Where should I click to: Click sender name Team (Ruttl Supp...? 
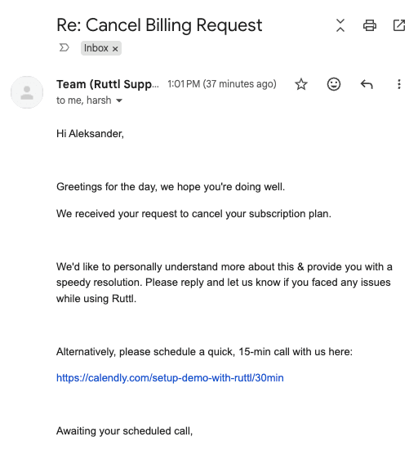pos(108,84)
